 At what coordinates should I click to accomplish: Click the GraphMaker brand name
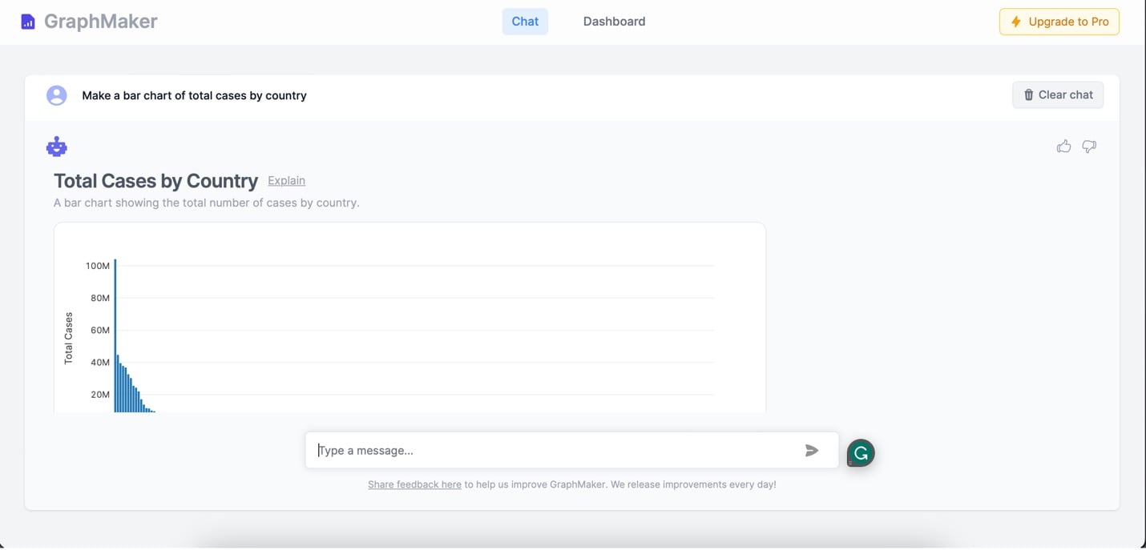point(101,22)
